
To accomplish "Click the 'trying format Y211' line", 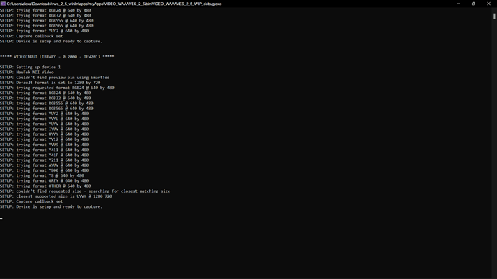I will point(45,160).
